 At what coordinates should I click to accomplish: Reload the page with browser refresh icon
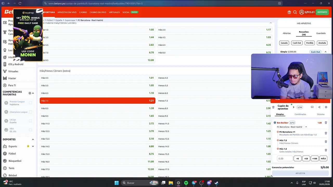20,3
